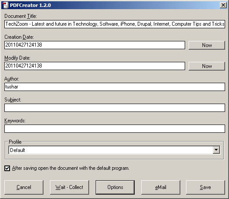The image size is (229, 199).
Task: Click the Profile group label
Action: (15, 142)
